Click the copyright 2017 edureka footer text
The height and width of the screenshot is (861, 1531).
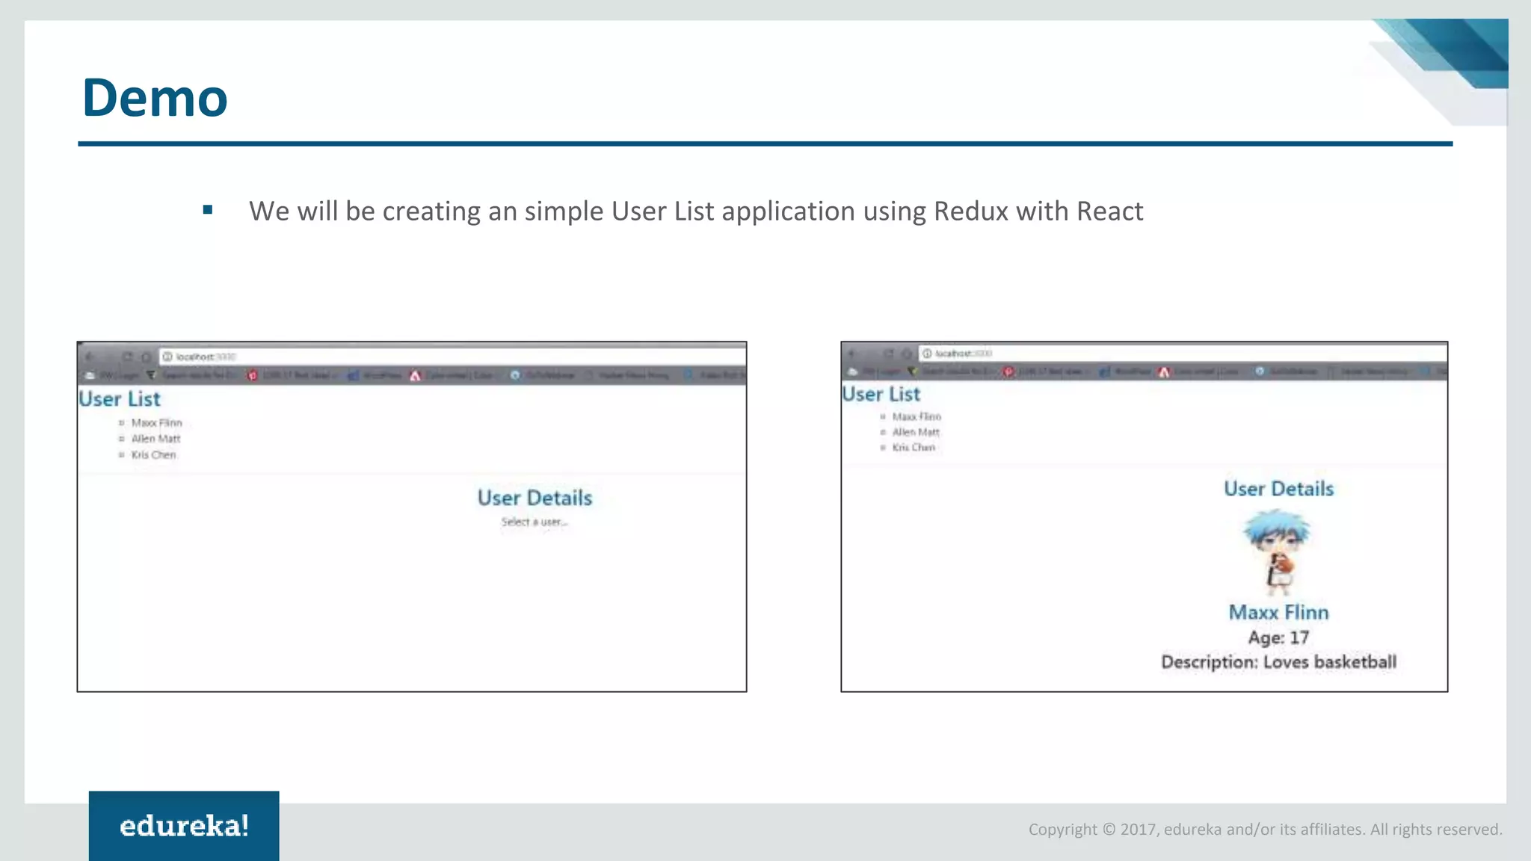[x=1266, y=829]
